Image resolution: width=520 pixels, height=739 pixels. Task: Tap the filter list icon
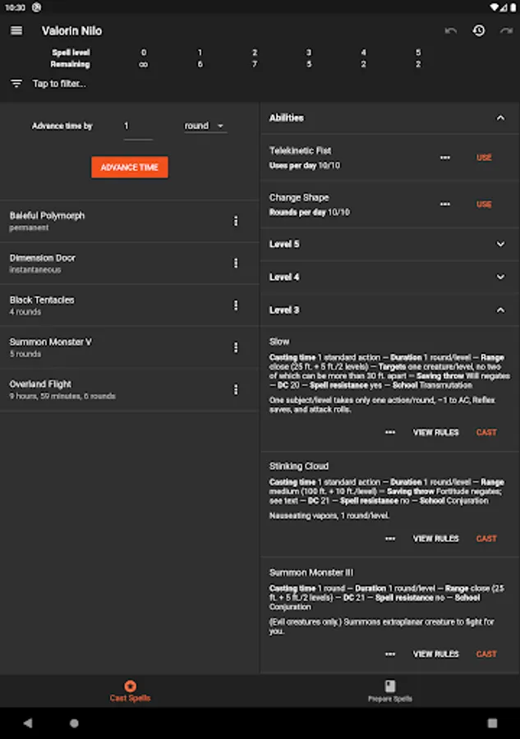click(16, 84)
